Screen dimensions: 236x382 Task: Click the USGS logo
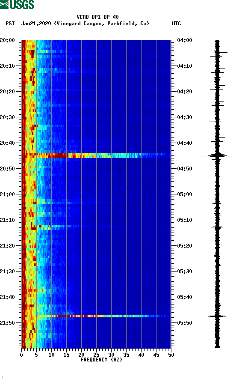pos(17,5)
